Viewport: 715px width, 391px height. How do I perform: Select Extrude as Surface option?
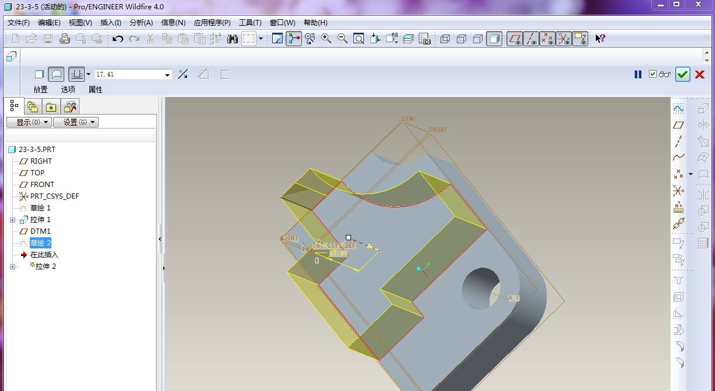tap(56, 74)
